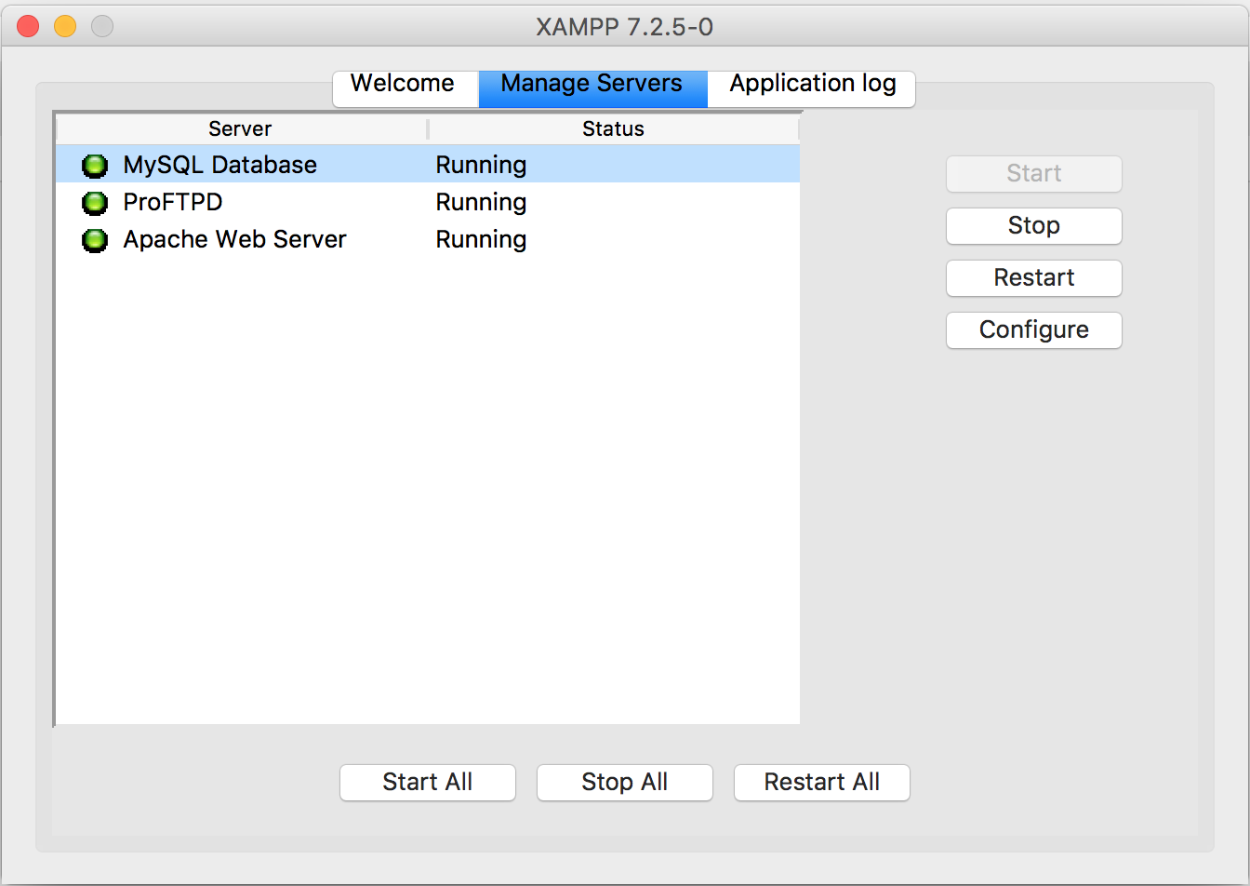Click the MySQL Database green status icon
1250x886 pixels.
95,166
